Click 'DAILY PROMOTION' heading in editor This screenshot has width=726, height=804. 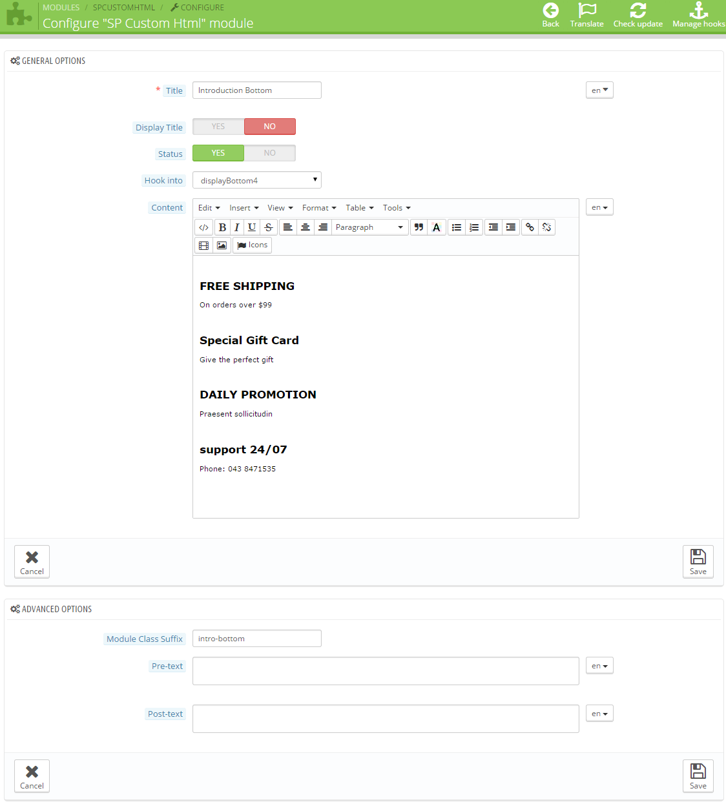click(258, 395)
